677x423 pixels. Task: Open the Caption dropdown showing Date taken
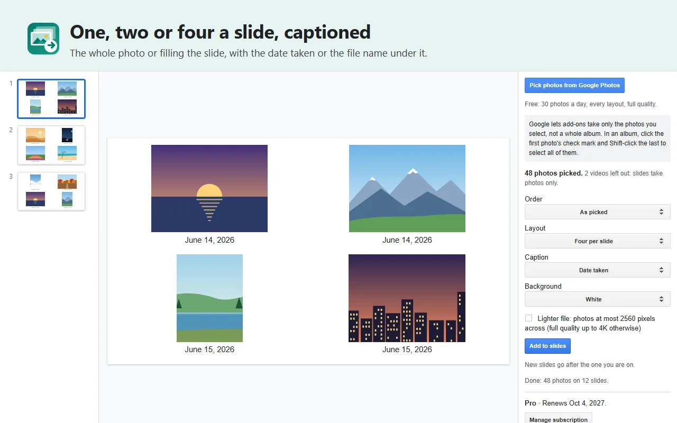pos(597,270)
